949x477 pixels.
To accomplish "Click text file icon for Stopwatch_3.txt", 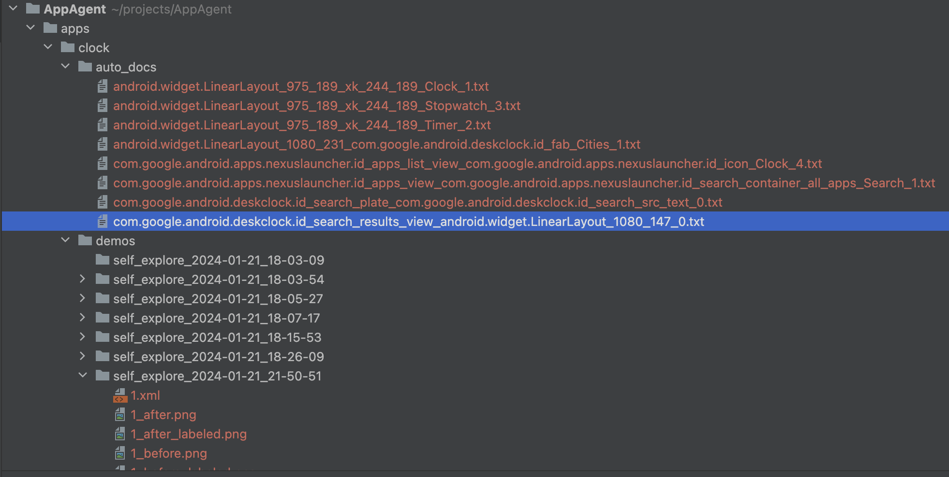I will (103, 105).
